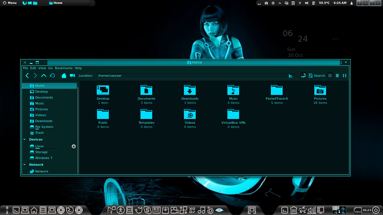Select the Network item under Network in the sidebar
Viewport: 383px width, 215px height.
point(49,171)
